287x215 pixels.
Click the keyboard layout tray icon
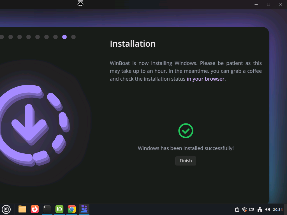coord(252,209)
